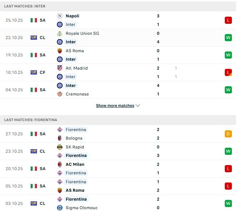Click the green W badge for Royale Union match
Viewport: 239px width, 212px height.
coord(228,38)
